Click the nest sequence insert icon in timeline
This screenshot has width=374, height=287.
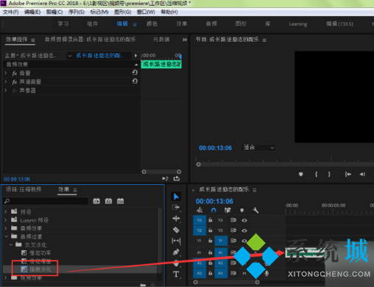(200, 210)
